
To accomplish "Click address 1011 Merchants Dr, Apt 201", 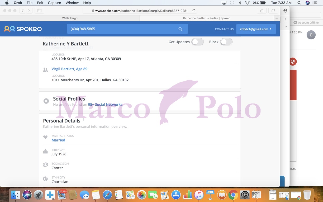I will [x=90, y=80].
